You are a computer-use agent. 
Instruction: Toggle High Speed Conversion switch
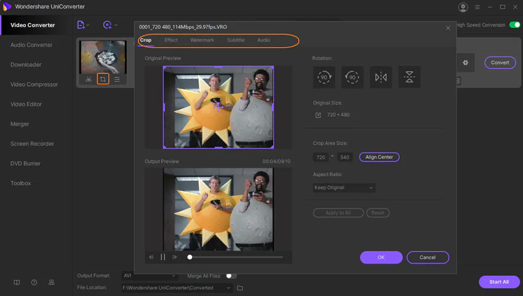pos(514,25)
